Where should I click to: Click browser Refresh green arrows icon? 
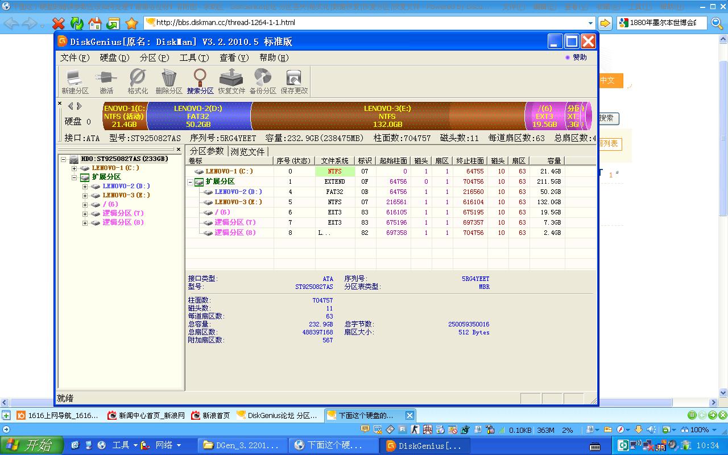click(x=77, y=23)
